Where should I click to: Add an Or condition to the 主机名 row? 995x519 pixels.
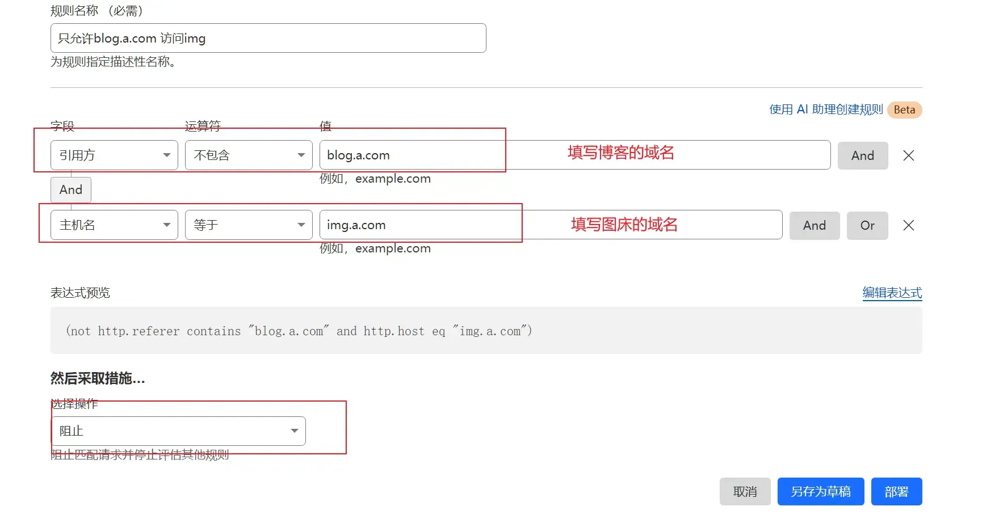(867, 225)
